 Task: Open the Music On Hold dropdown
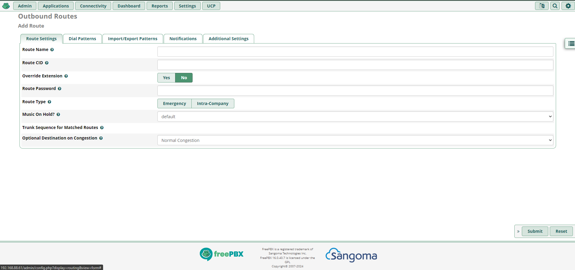[355, 116]
